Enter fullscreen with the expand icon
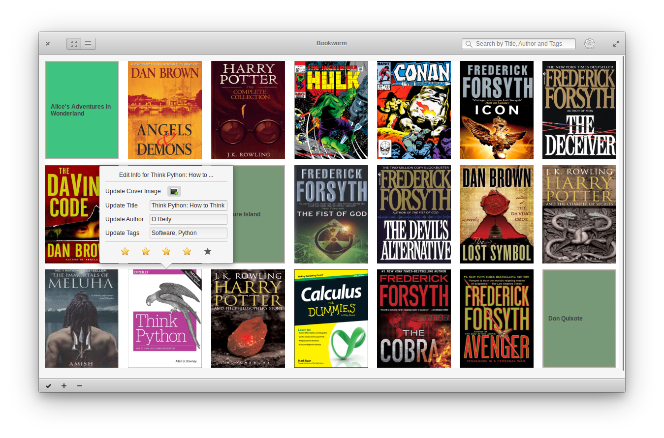The height and width of the screenshot is (438, 664). point(615,43)
